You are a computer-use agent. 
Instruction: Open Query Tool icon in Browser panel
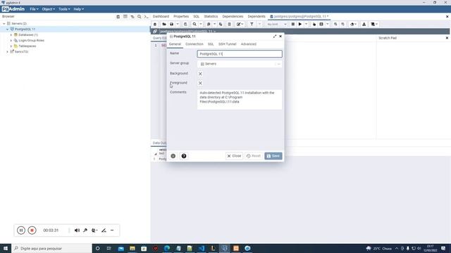pyautogui.click(x=118, y=17)
